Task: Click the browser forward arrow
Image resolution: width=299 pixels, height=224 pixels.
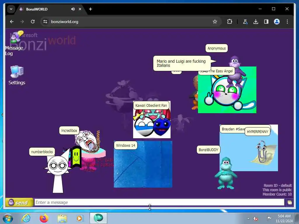Action: click(x=22, y=22)
